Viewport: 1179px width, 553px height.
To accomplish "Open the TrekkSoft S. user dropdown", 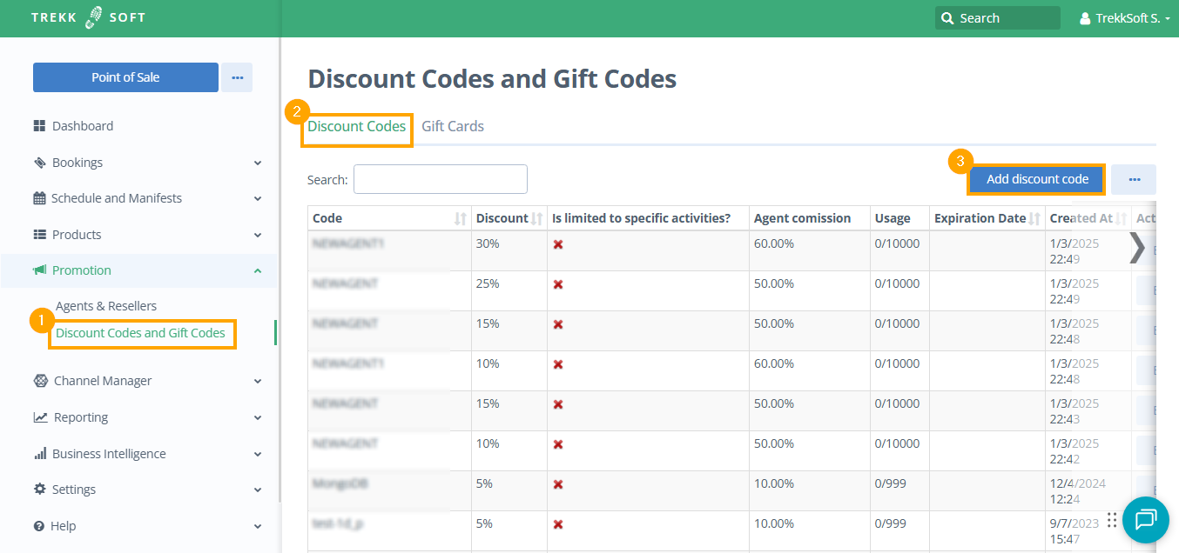I will click(x=1124, y=18).
